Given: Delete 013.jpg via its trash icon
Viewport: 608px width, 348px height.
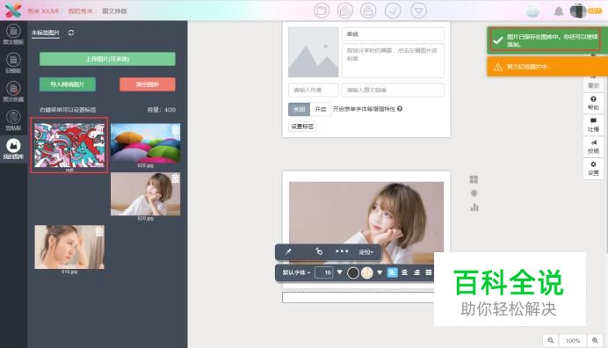Looking at the screenshot, I should click(99, 231).
